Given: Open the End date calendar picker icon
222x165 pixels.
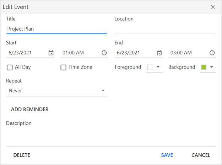Looking at the screenshot, I should [x=159, y=53].
